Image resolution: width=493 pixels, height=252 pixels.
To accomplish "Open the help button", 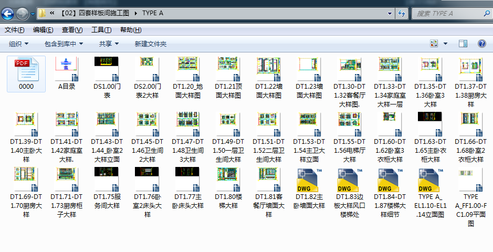I will tap(481, 44).
